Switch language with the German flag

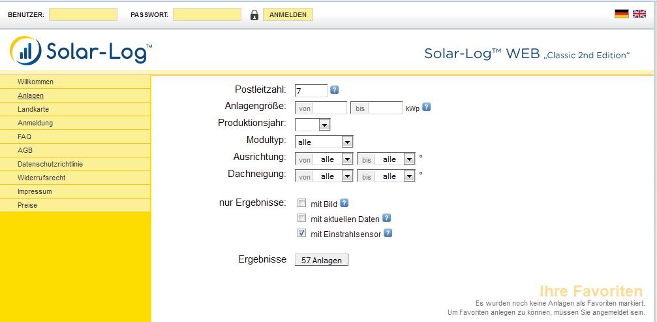[622, 14]
